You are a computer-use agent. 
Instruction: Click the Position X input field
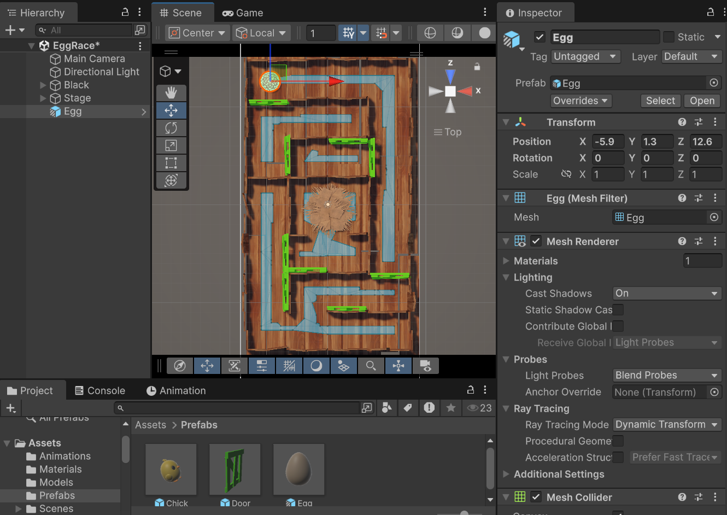point(608,142)
